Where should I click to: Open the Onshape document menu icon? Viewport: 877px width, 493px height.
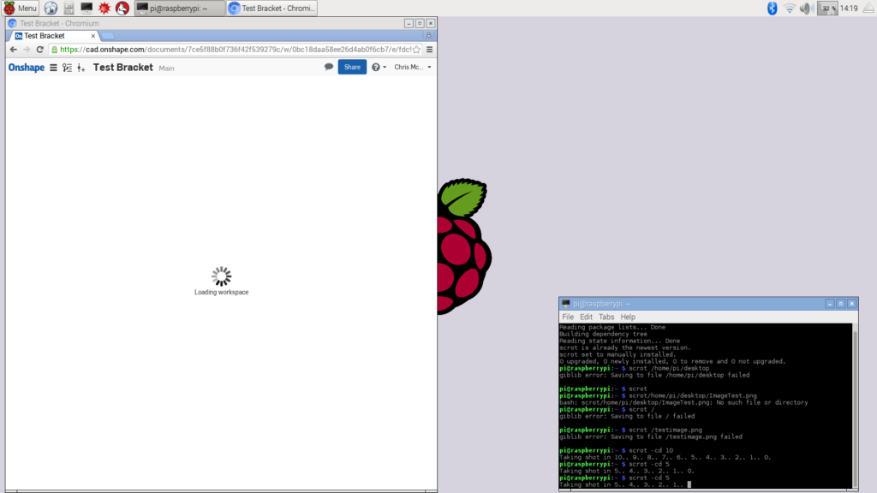click(53, 68)
